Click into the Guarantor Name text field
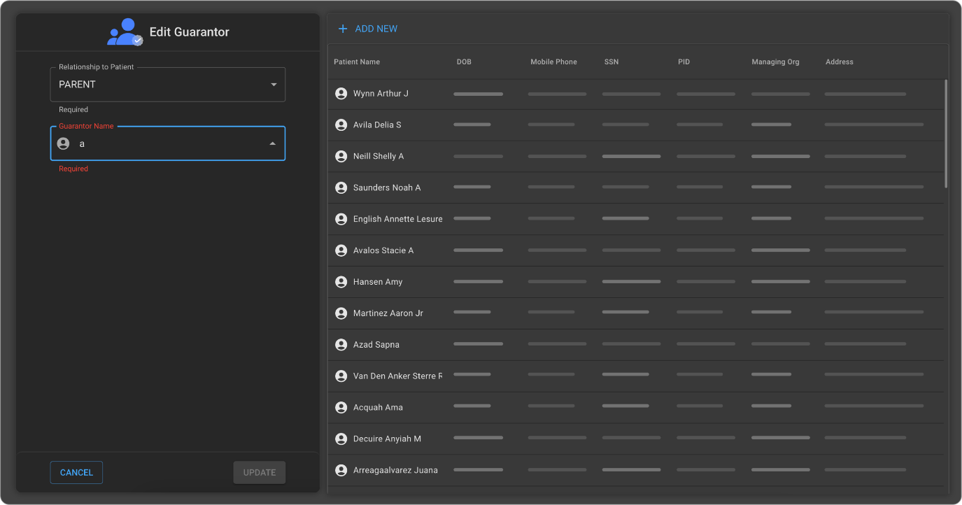The height and width of the screenshot is (505, 962). click(x=168, y=144)
